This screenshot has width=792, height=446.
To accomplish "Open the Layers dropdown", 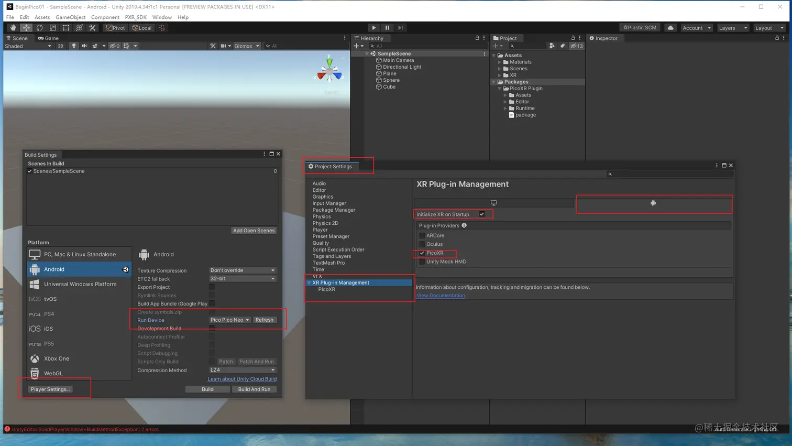I will point(733,28).
